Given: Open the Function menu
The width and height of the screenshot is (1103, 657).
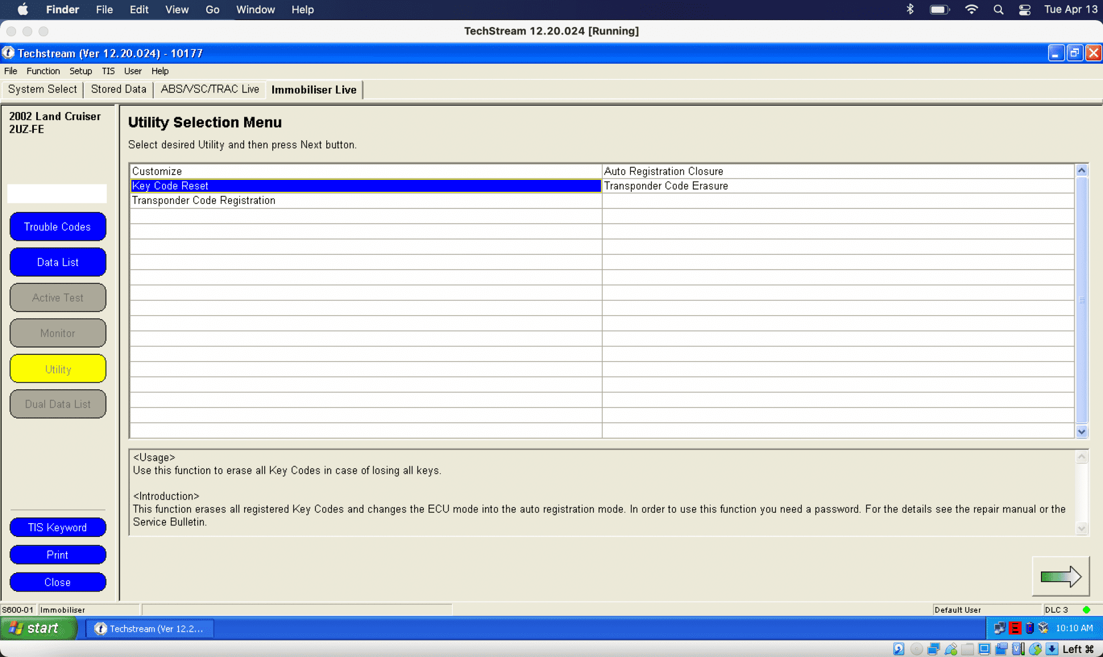Looking at the screenshot, I should (43, 71).
